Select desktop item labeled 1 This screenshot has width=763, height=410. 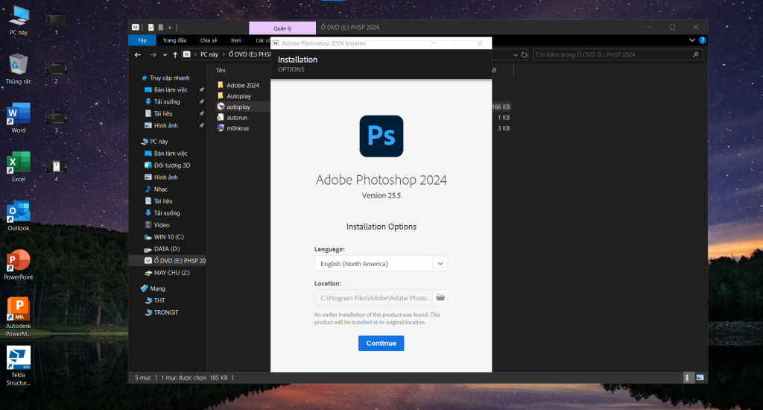(56, 23)
